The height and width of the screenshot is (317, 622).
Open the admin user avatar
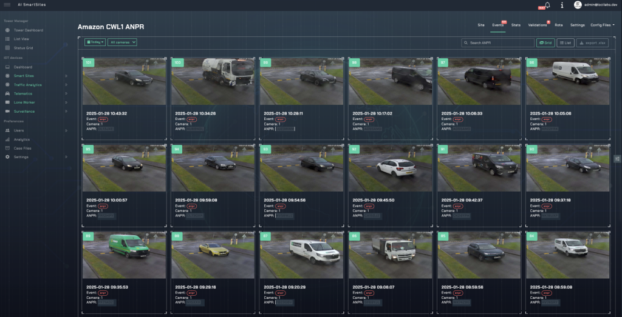578,5
